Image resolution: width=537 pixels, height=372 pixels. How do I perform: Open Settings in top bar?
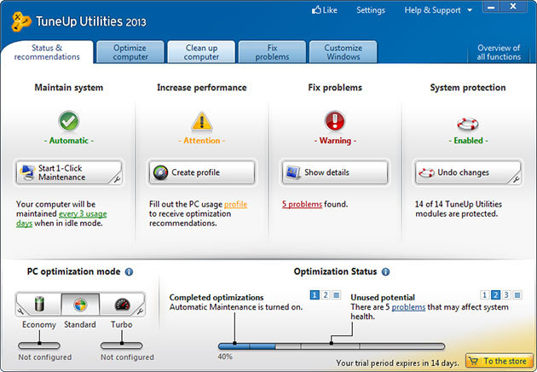[x=371, y=10]
